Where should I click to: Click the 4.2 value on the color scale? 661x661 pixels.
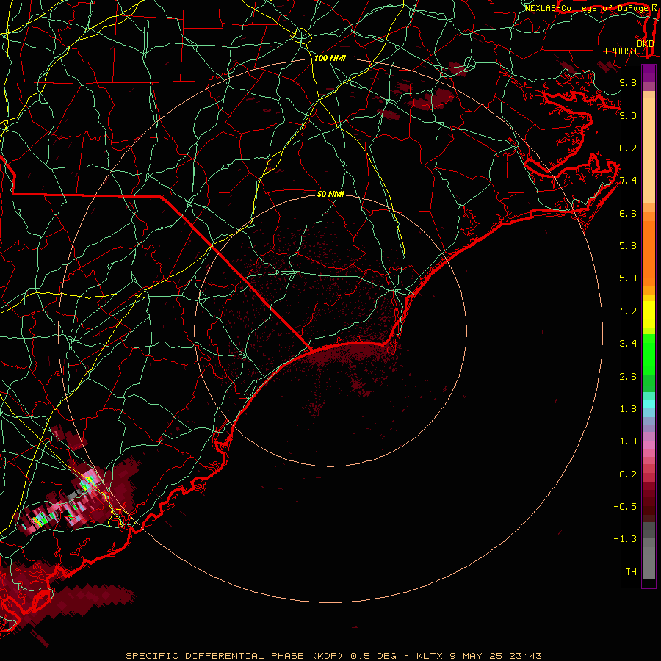(x=628, y=311)
